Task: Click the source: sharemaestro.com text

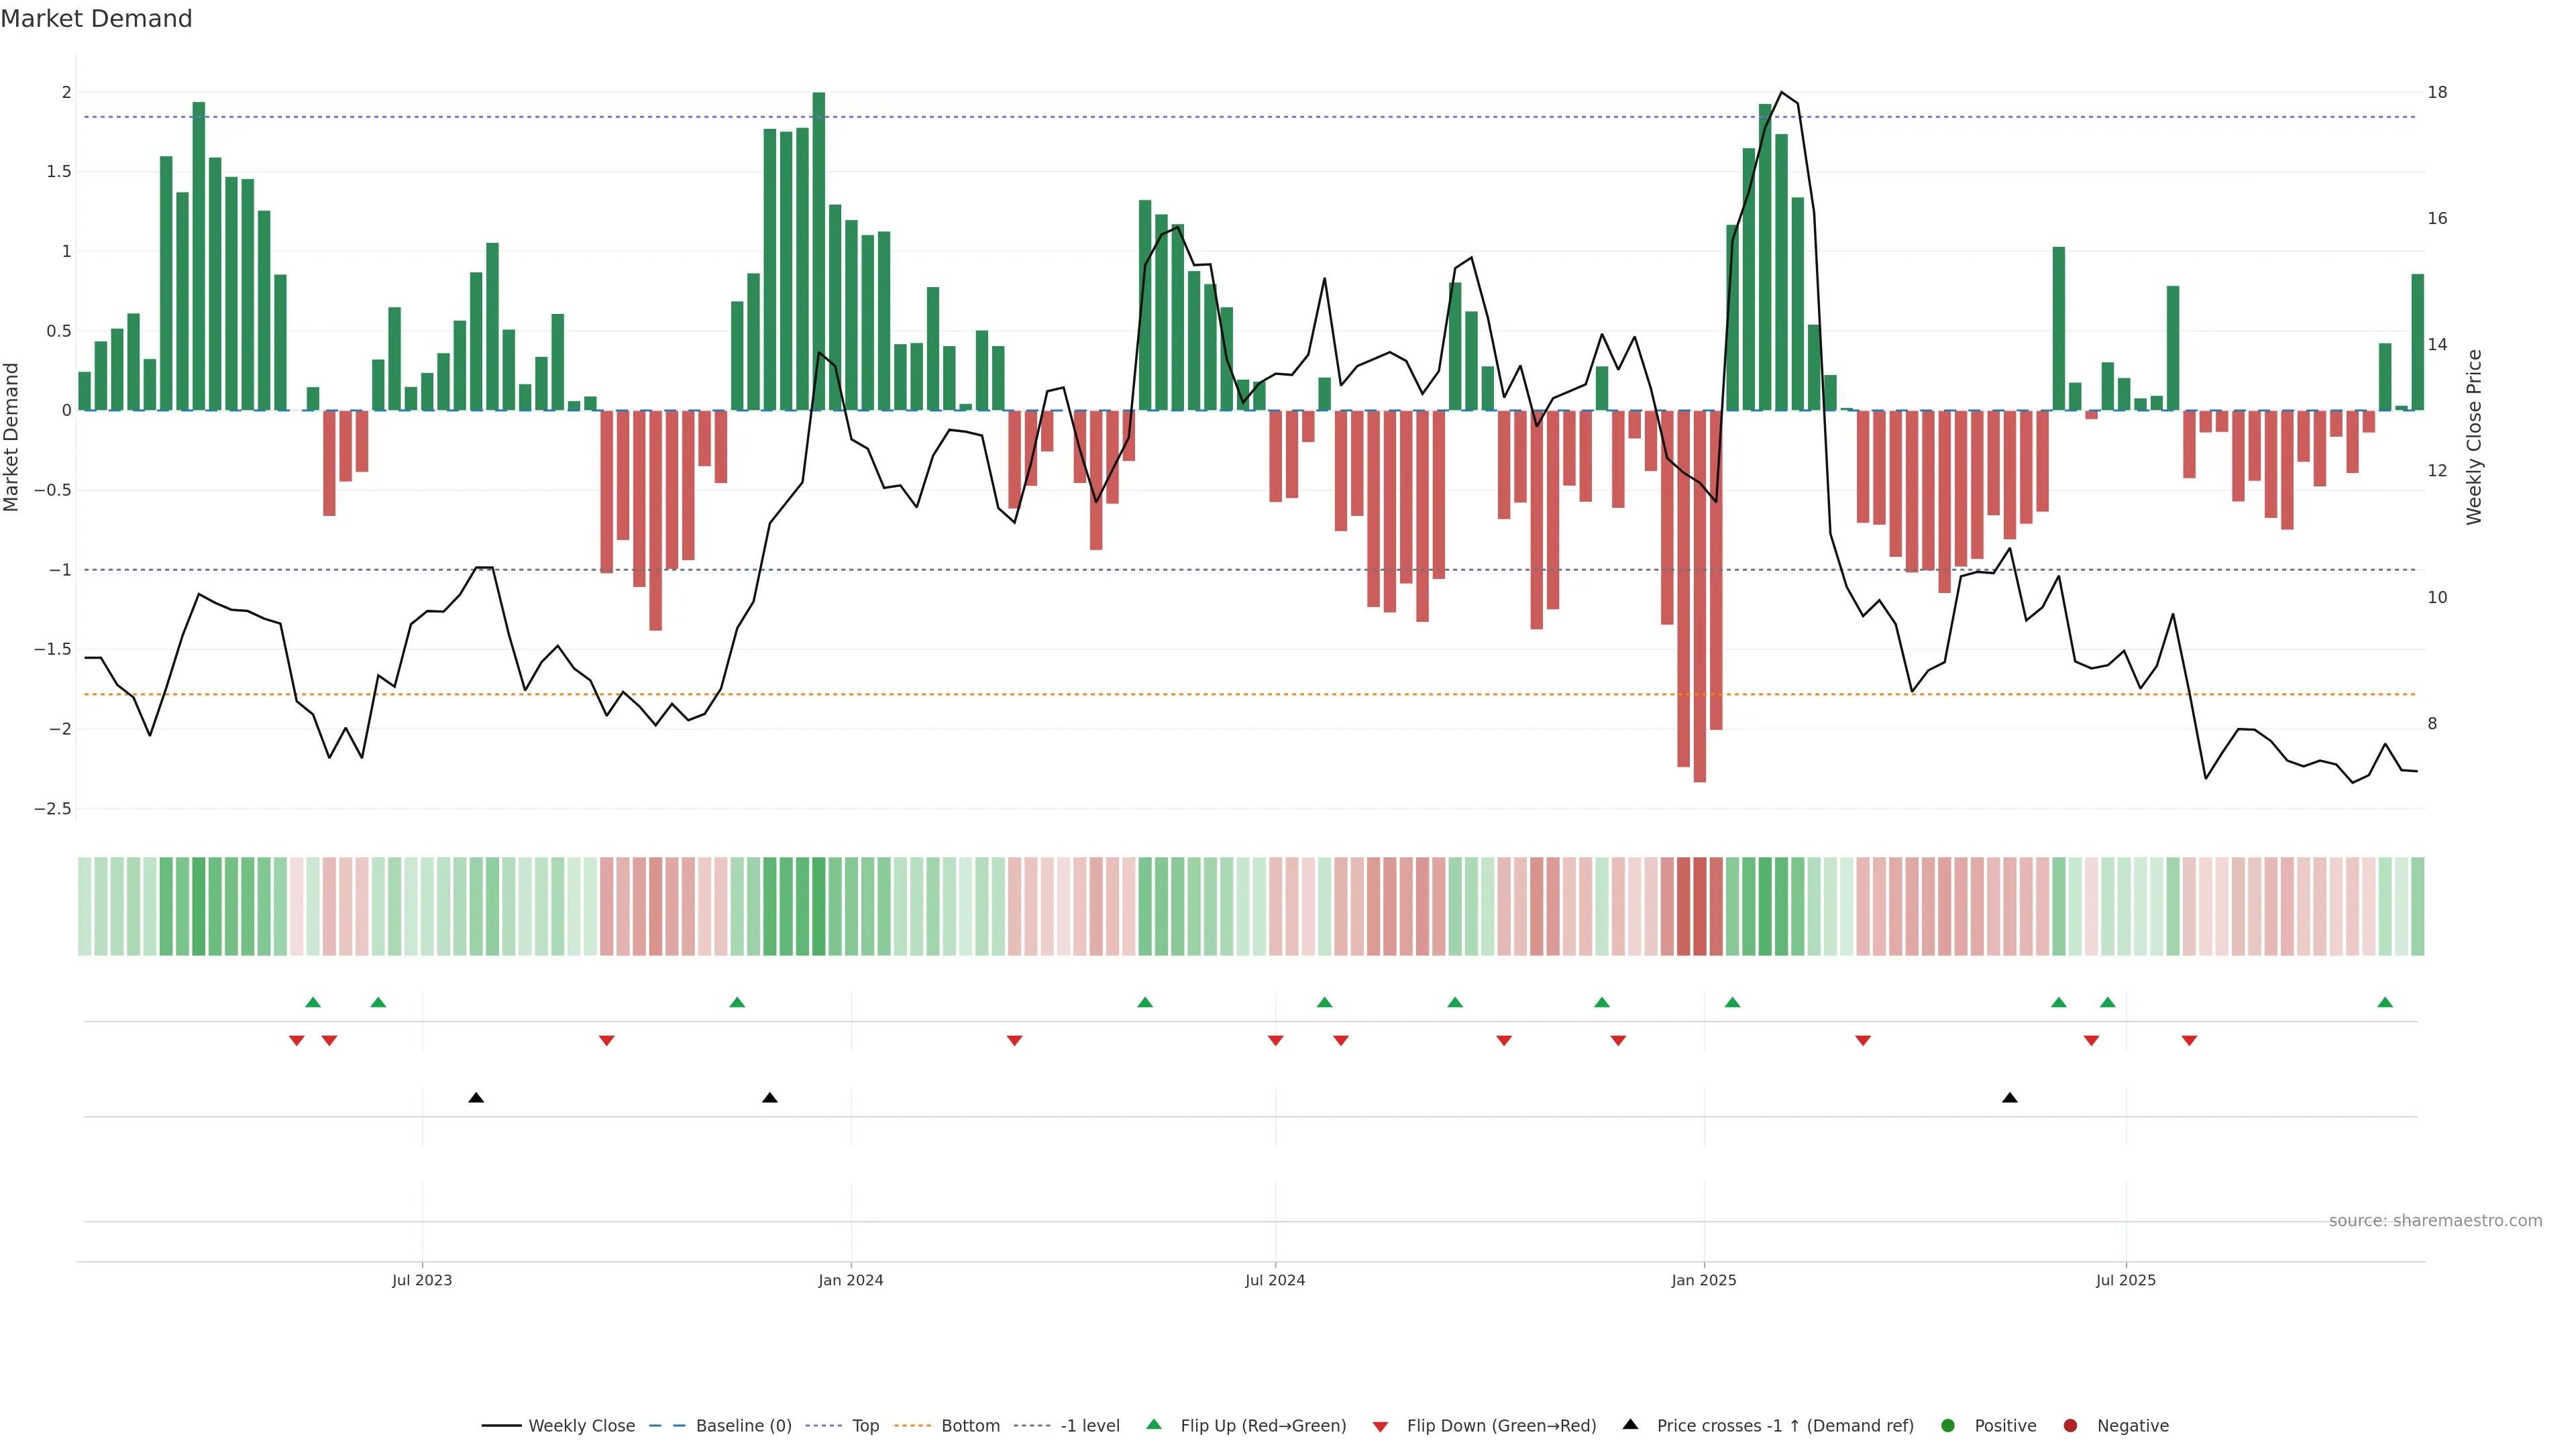Action: pos(2435,1221)
